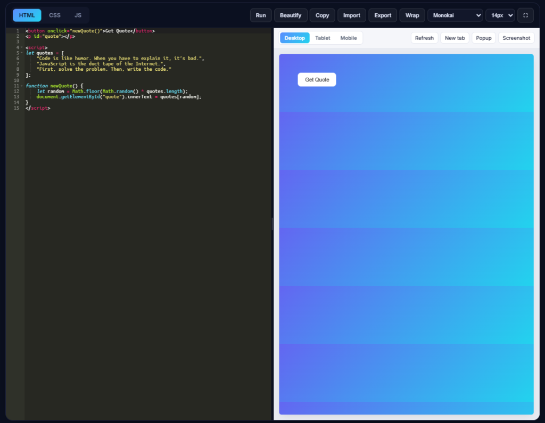This screenshot has width=545, height=423.
Task: Click the 'function newQuote() {' code line
Action: pos(55,86)
